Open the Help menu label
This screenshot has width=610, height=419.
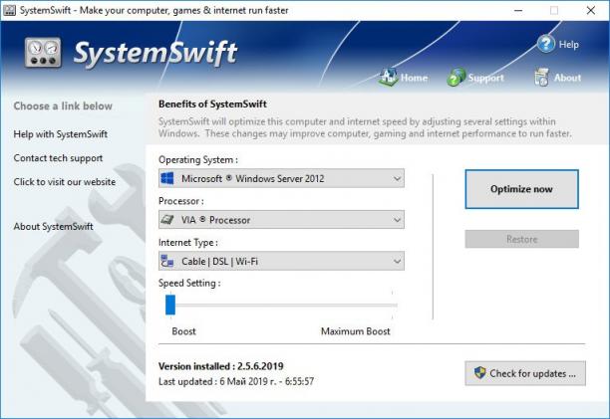pos(569,44)
